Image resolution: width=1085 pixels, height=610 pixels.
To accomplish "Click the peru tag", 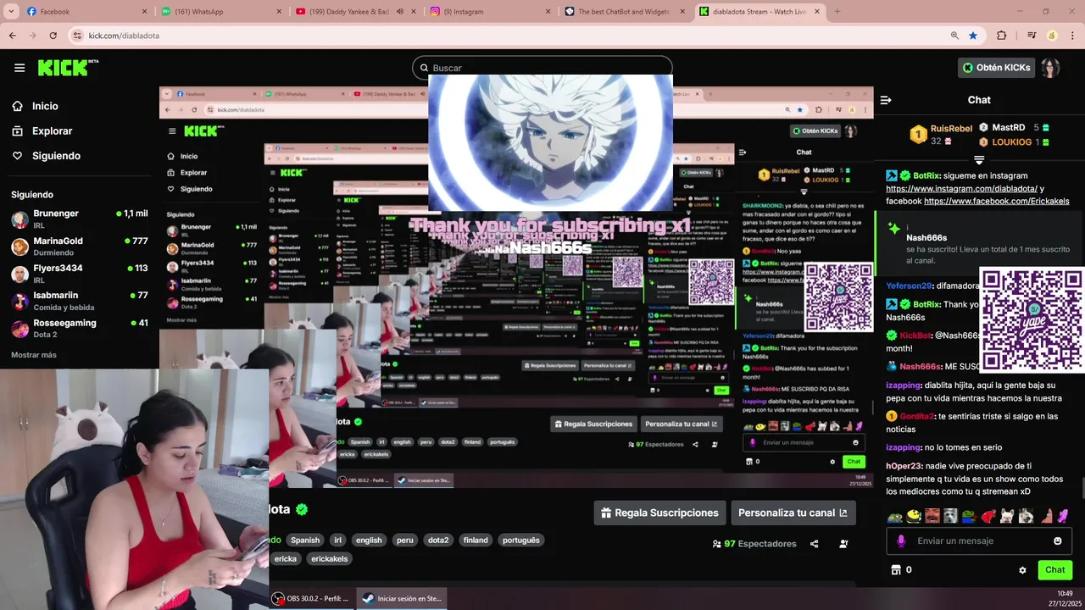I will point(405,541).
